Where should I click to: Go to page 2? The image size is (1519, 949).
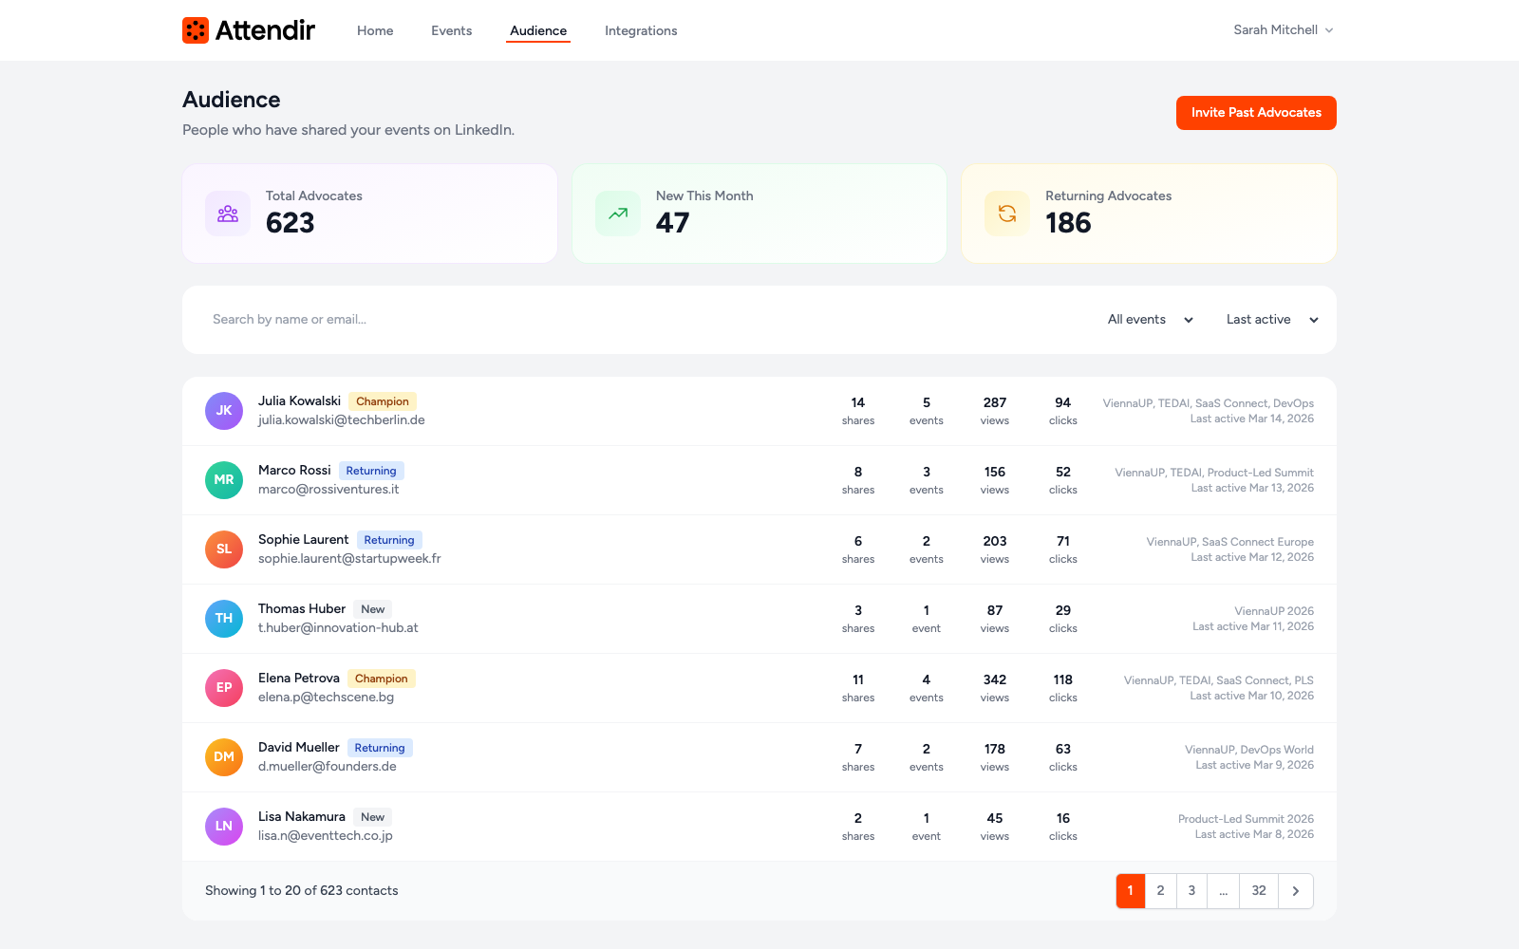coord(1161,891)
